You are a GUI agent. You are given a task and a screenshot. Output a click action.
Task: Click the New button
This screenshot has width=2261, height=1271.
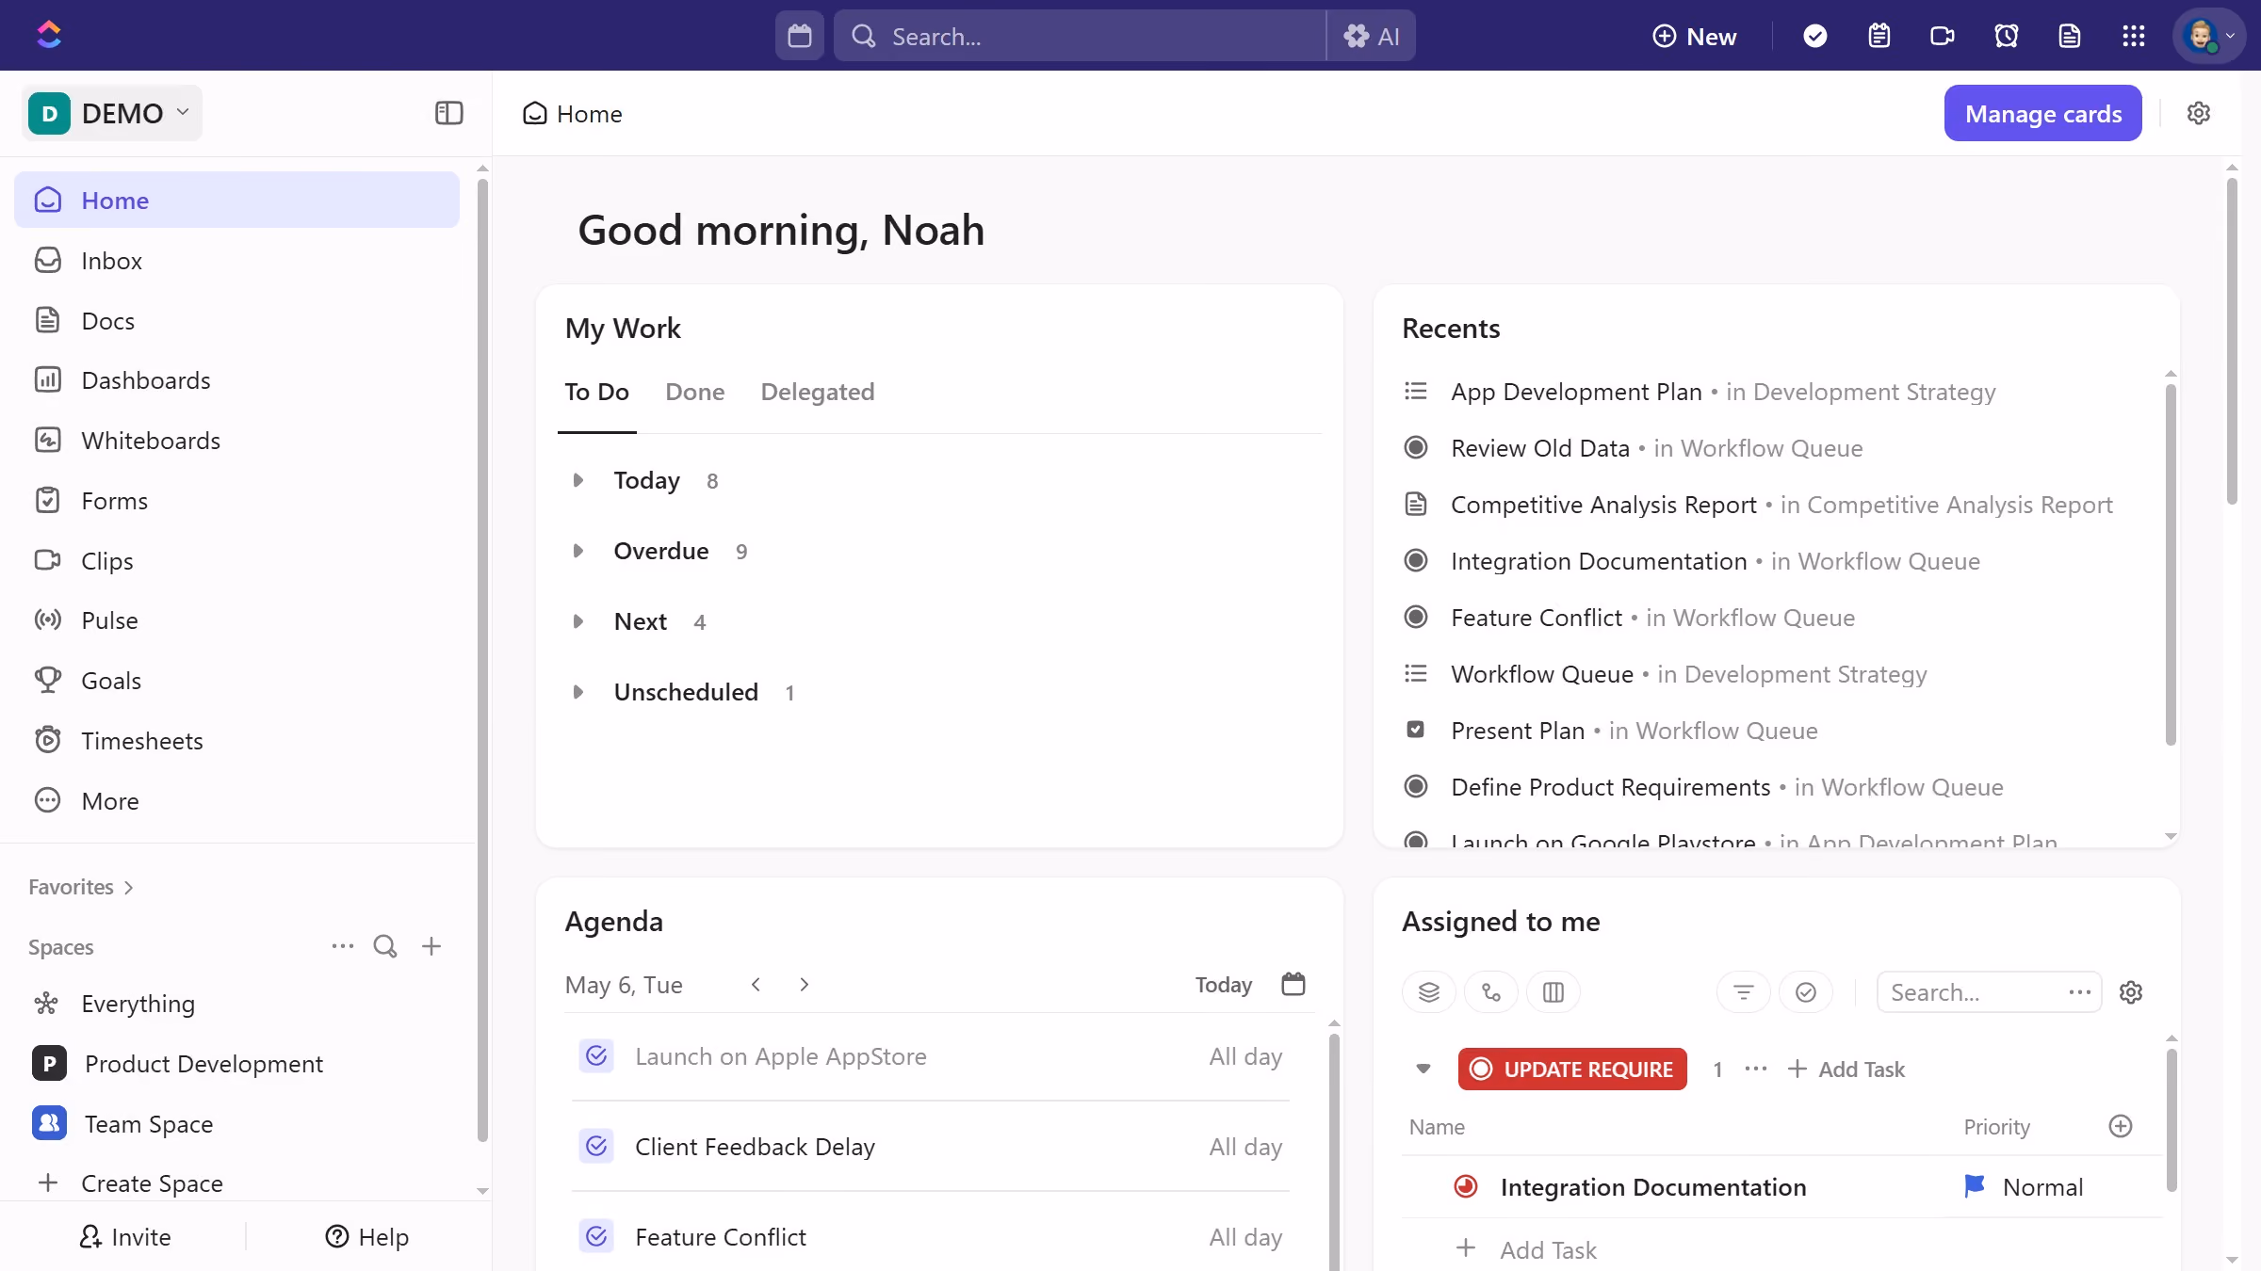tap(1694, 36)
